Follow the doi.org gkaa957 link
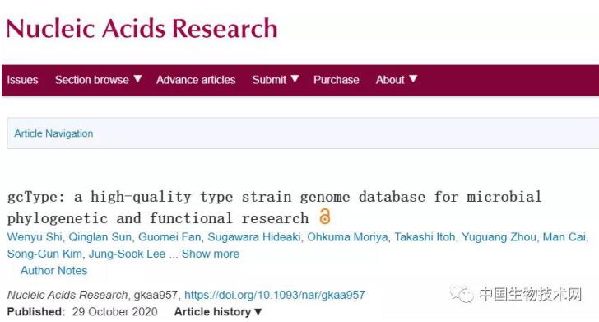 [275, 295]
